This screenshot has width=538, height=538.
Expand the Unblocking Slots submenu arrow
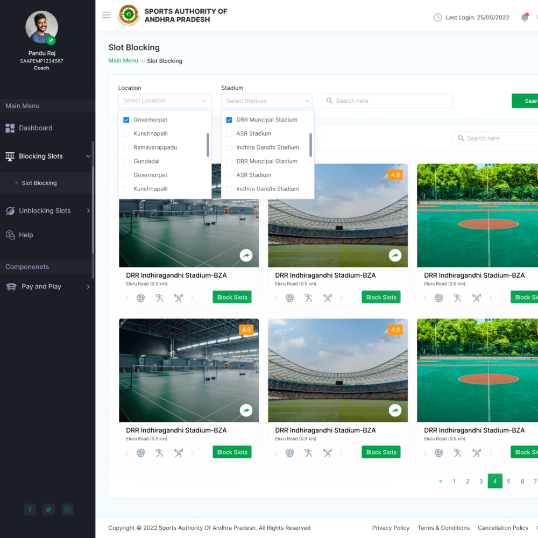tap(88, 211)
